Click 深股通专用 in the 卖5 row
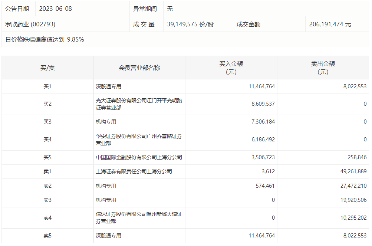372x246 pixels. 108,236
